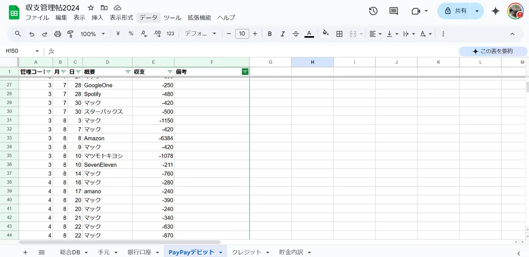
Task: Click the print icon in toolbar
Action: click(x=57, y=34)
